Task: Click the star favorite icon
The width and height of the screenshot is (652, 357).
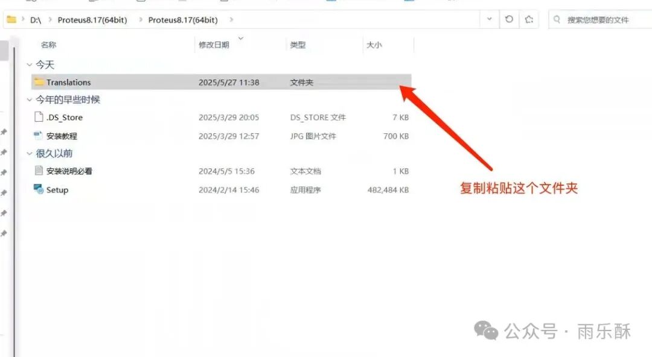Action: pos(529,19)
